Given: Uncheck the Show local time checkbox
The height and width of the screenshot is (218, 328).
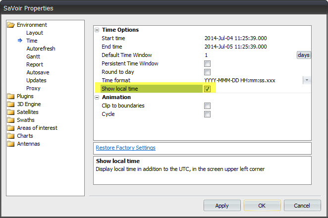Looking at the screenshot, I should click(207, 89).
